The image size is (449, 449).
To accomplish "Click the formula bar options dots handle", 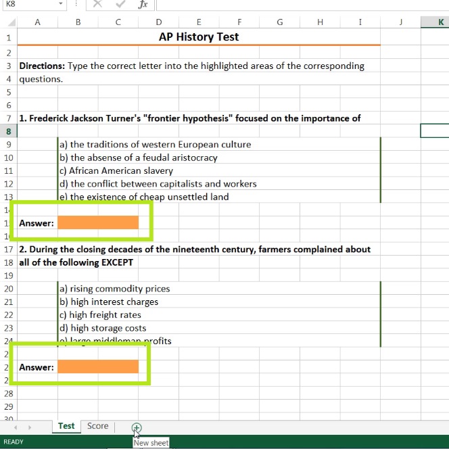I will (76, 4).
